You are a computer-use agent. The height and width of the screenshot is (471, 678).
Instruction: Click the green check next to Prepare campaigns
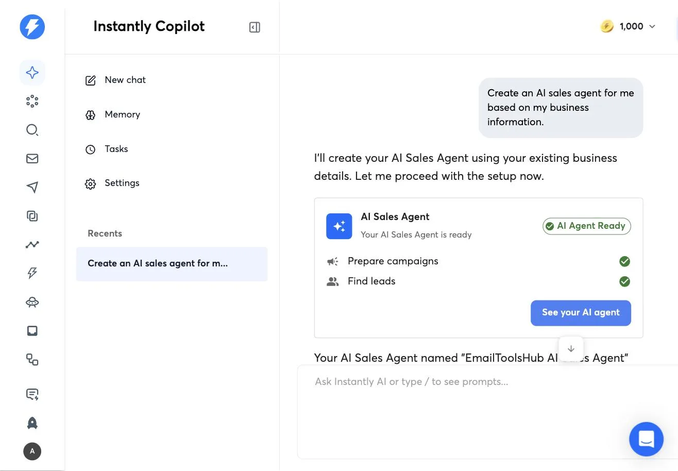624,261
